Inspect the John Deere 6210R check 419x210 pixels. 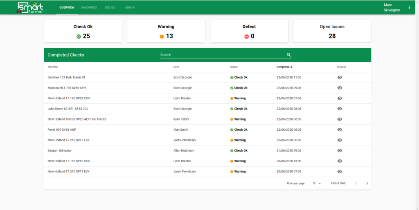(x=340, y=109)
